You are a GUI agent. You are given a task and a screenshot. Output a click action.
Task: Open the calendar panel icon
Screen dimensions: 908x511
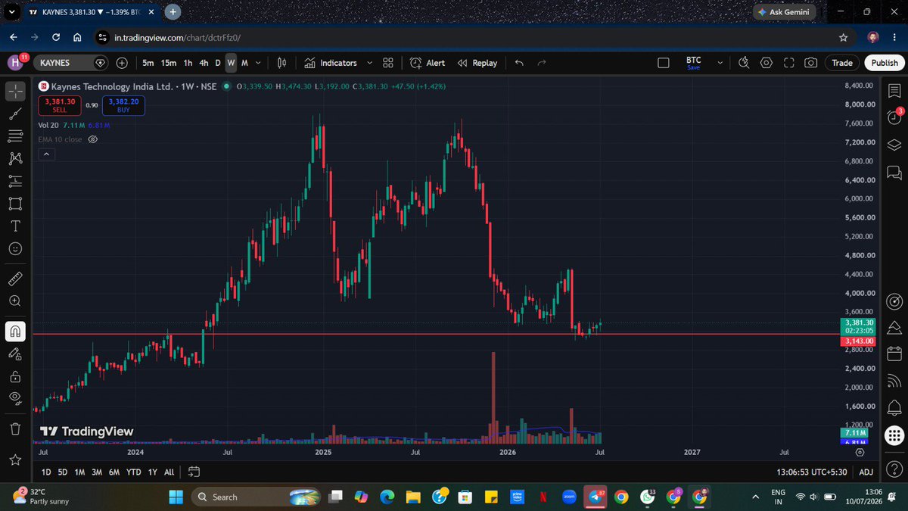(894, 354)
